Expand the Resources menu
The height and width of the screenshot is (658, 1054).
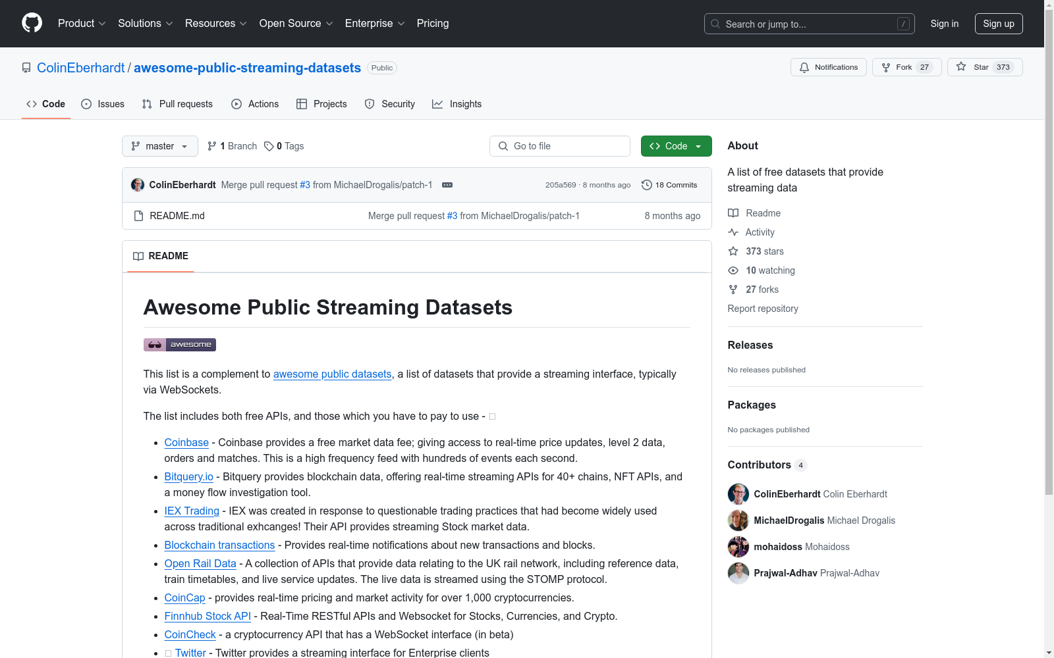216,24
